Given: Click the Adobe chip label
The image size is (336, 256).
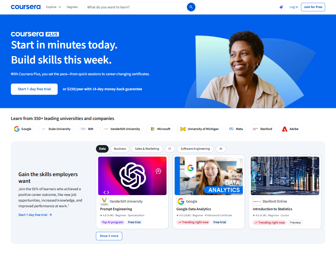Looking at the screenshot, I should point(294,129).
